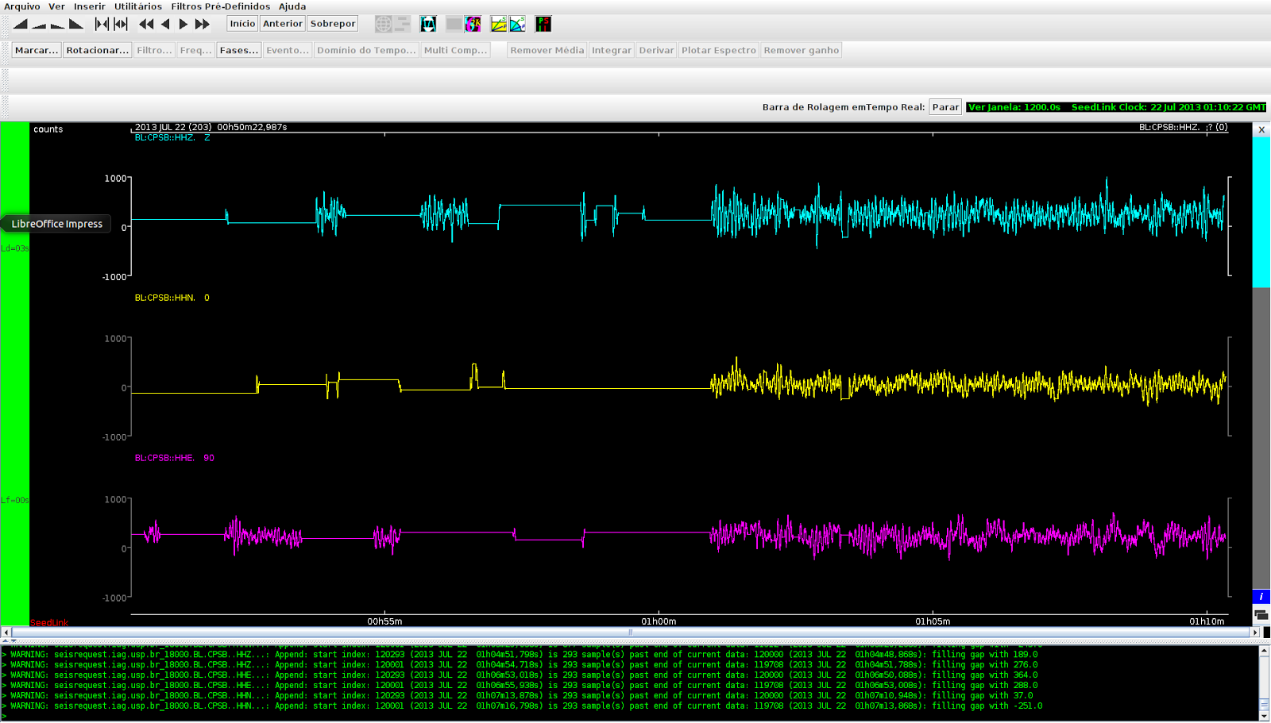Open the Arquivo menu
This screenshot has width=1271, height=723.
22,6
